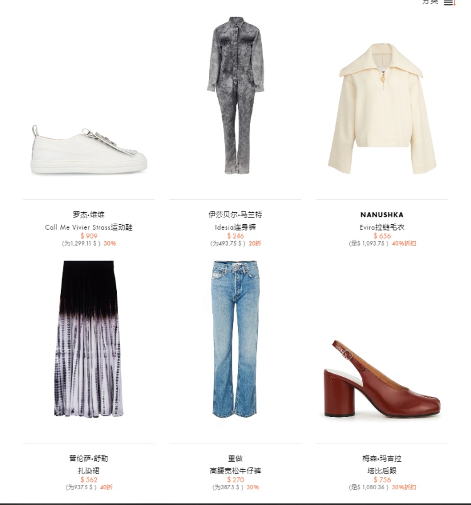Viewport: 471px width, 505px height.
Task: Open the 扎染裙 product title
Action: 89,471
